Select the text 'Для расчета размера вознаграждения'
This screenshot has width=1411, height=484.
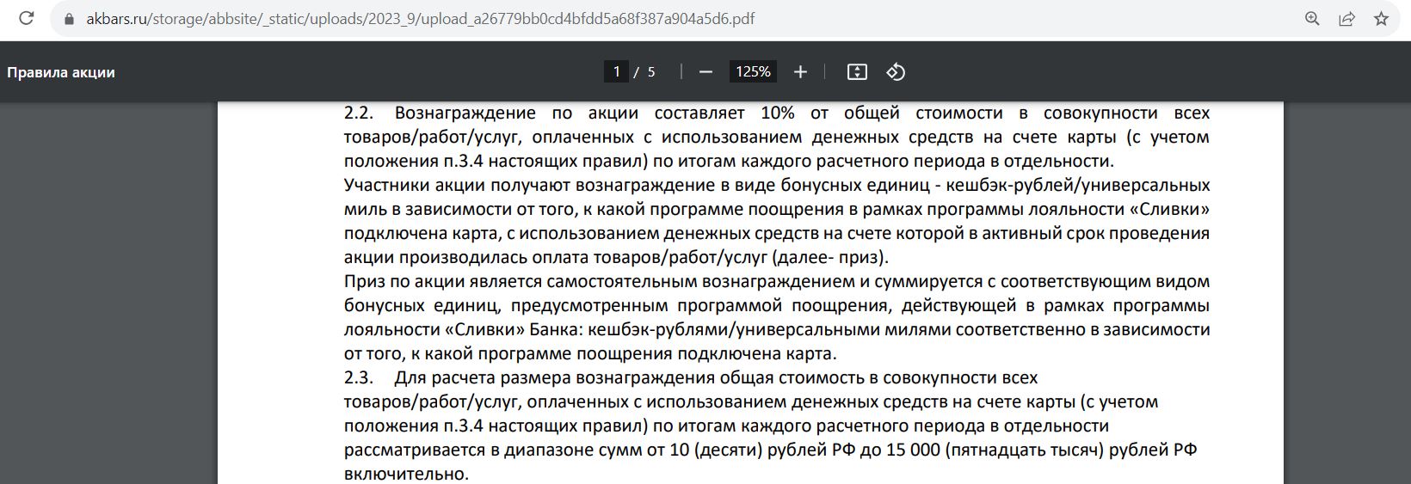(555, 377)
